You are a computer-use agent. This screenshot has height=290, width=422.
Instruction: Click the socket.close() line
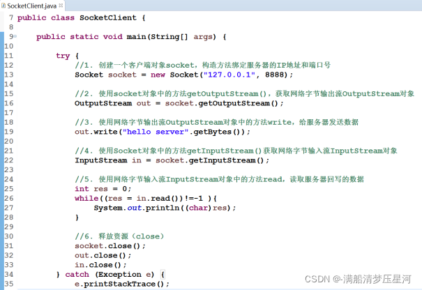coord(110,246)
